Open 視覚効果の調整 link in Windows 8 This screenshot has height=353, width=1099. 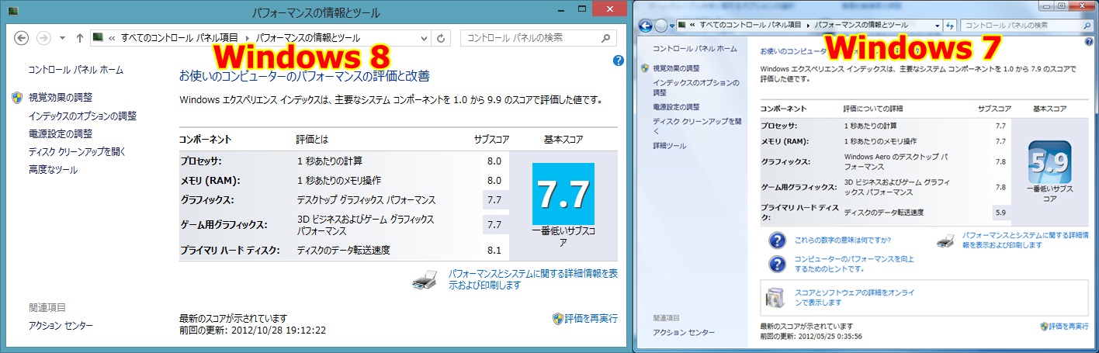61,98
